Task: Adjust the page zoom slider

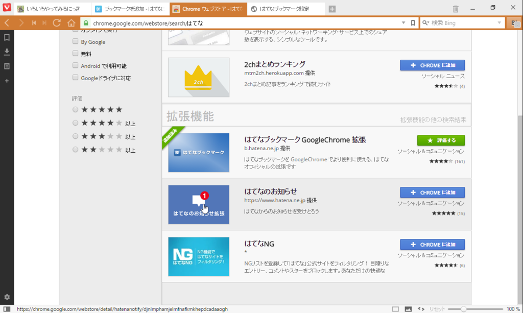Action: tap(463, 309)
